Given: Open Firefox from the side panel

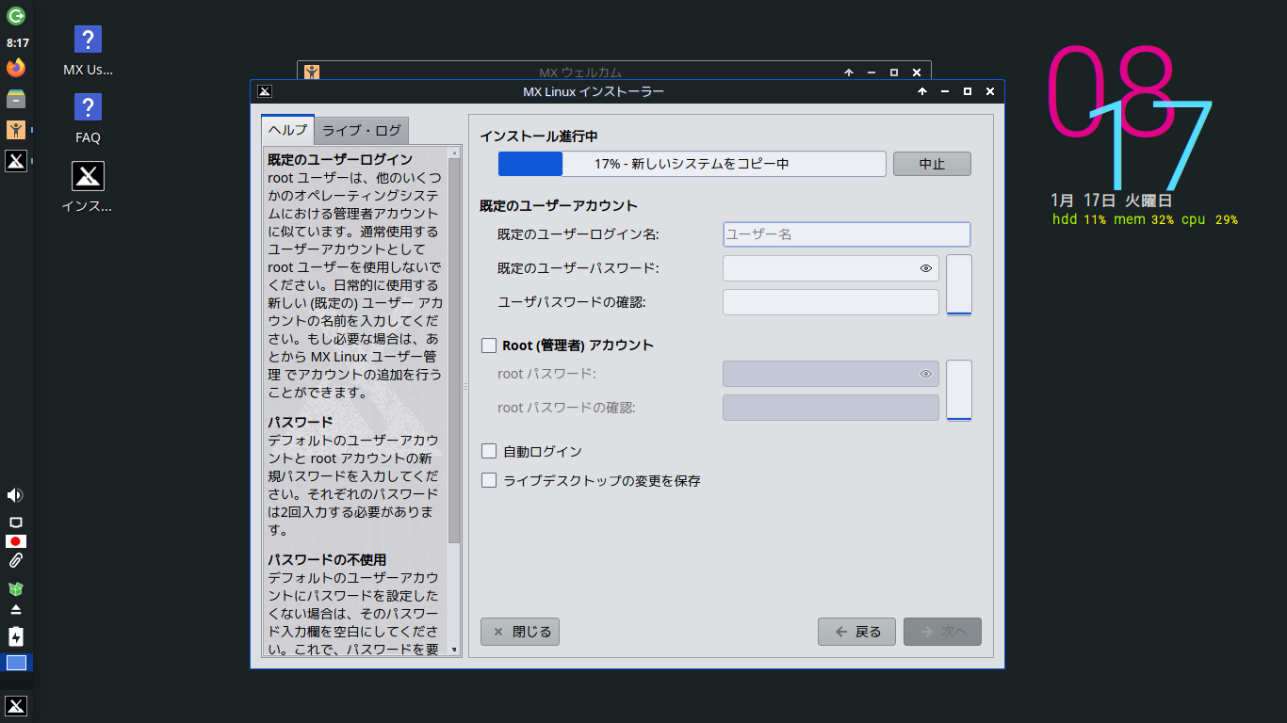Looking at the screenshot, I should tap(16, 68).
